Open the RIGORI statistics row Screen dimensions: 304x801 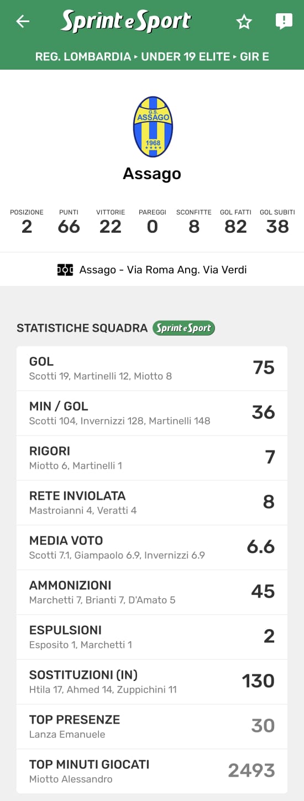[152, 458]
